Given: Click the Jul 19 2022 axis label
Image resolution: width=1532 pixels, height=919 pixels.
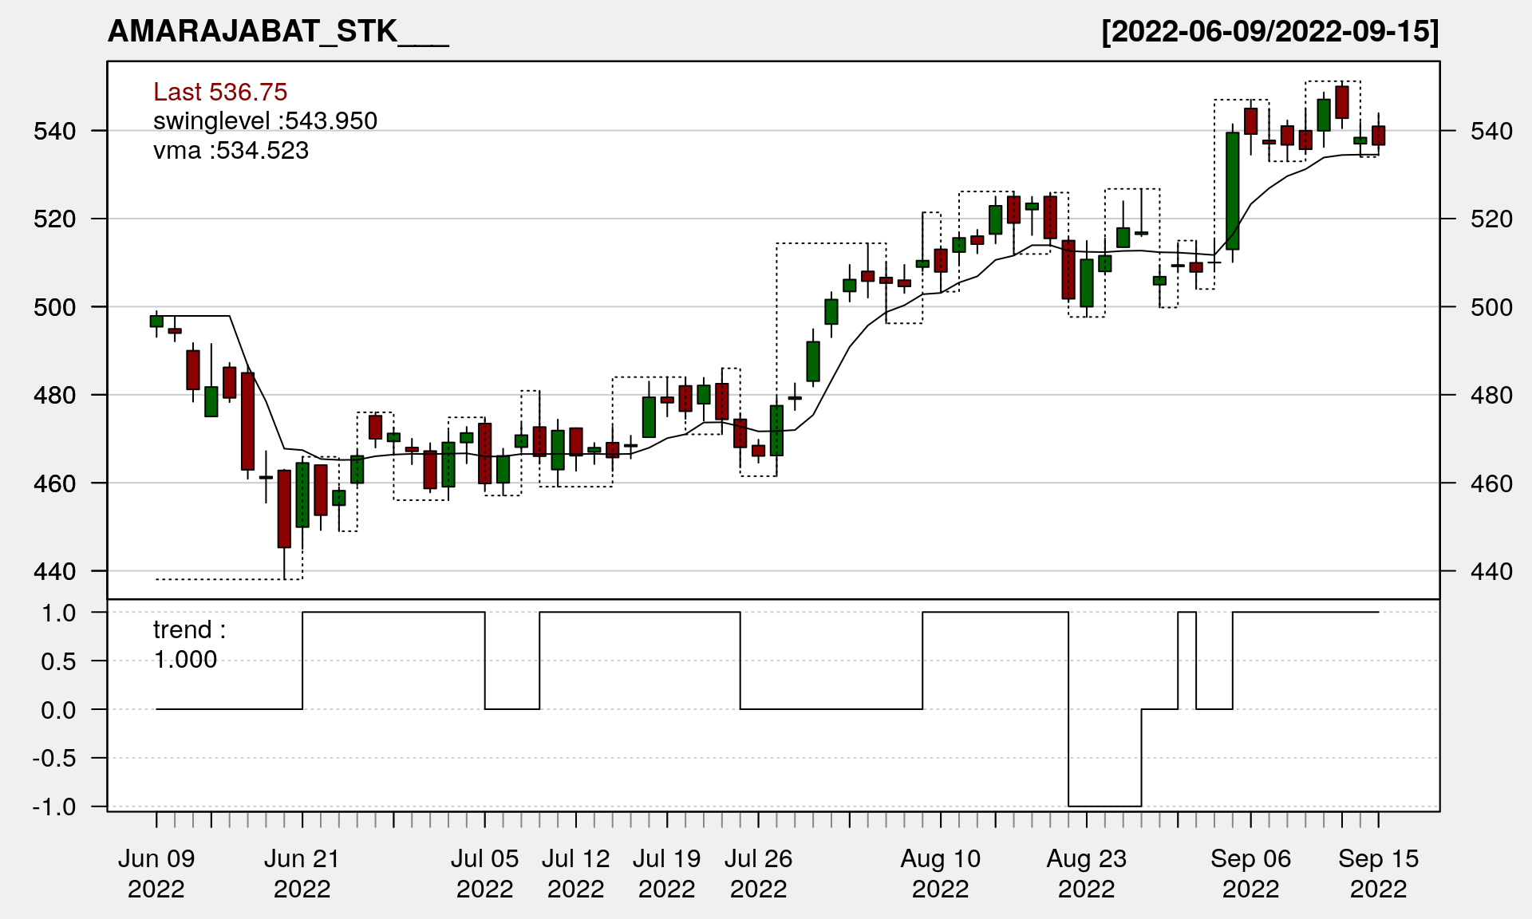Looking at the screenshot, I should (666, 873).
